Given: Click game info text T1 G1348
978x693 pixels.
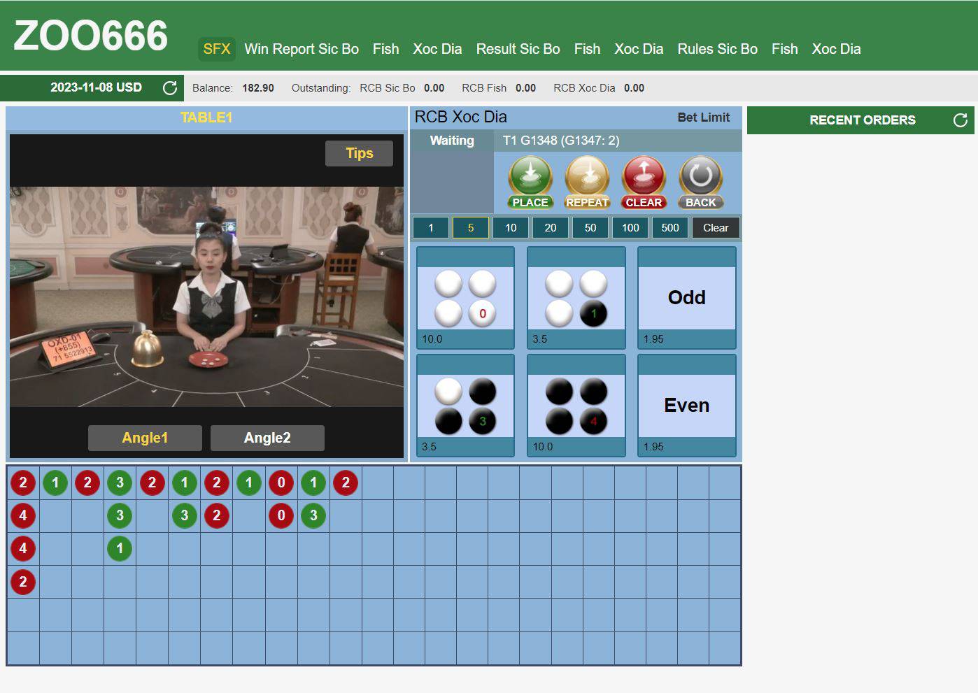Looking at the screenshot, I should pos(561,141).
